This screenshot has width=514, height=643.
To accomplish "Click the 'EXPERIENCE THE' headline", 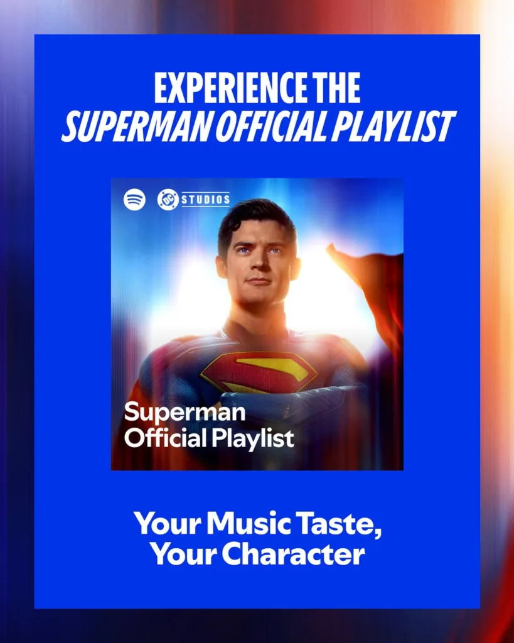I will pyautogui.click(x=257, y=88).
